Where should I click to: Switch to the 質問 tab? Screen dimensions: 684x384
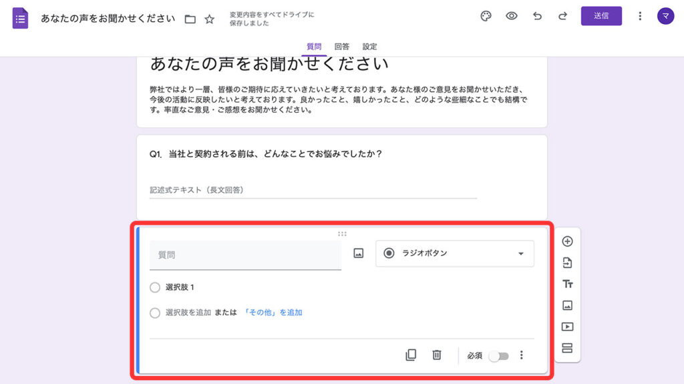point(314,47)
